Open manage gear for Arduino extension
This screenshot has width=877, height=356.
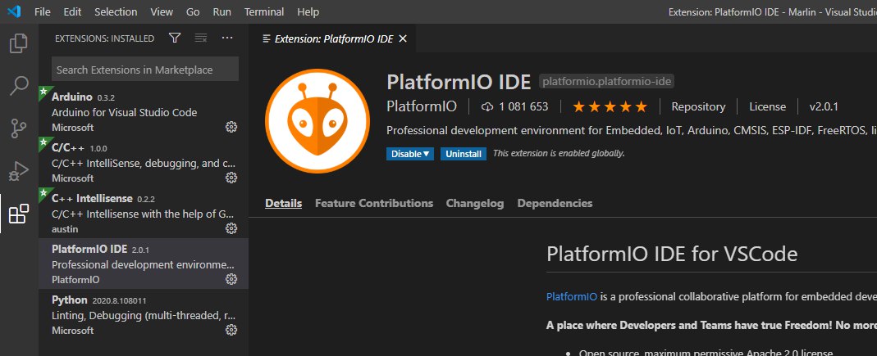231,127
